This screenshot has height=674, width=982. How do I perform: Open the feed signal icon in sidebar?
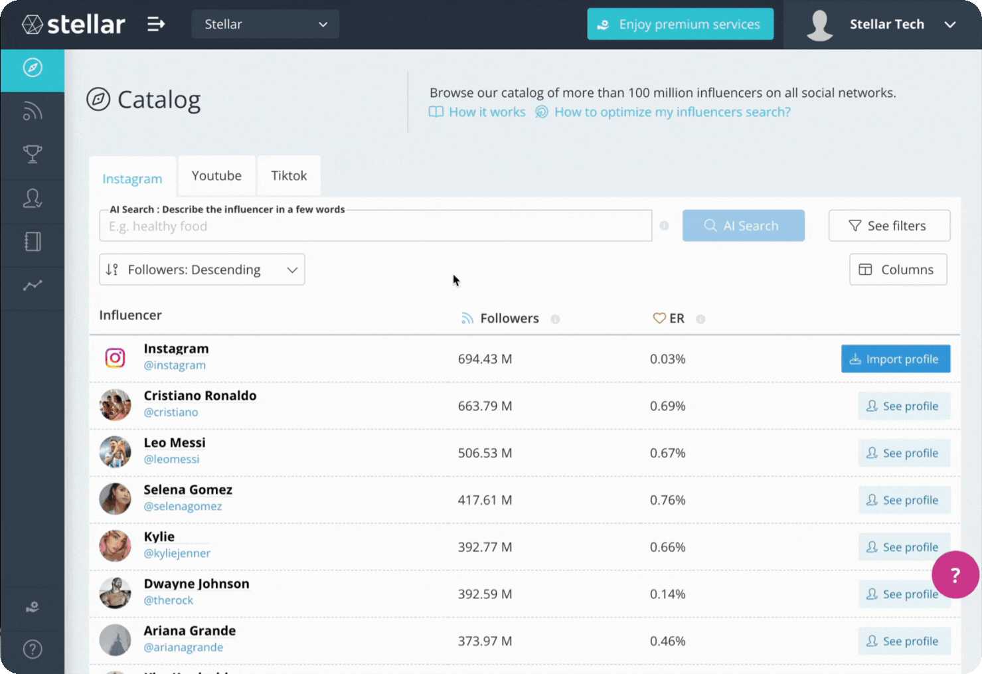point(33,111)
